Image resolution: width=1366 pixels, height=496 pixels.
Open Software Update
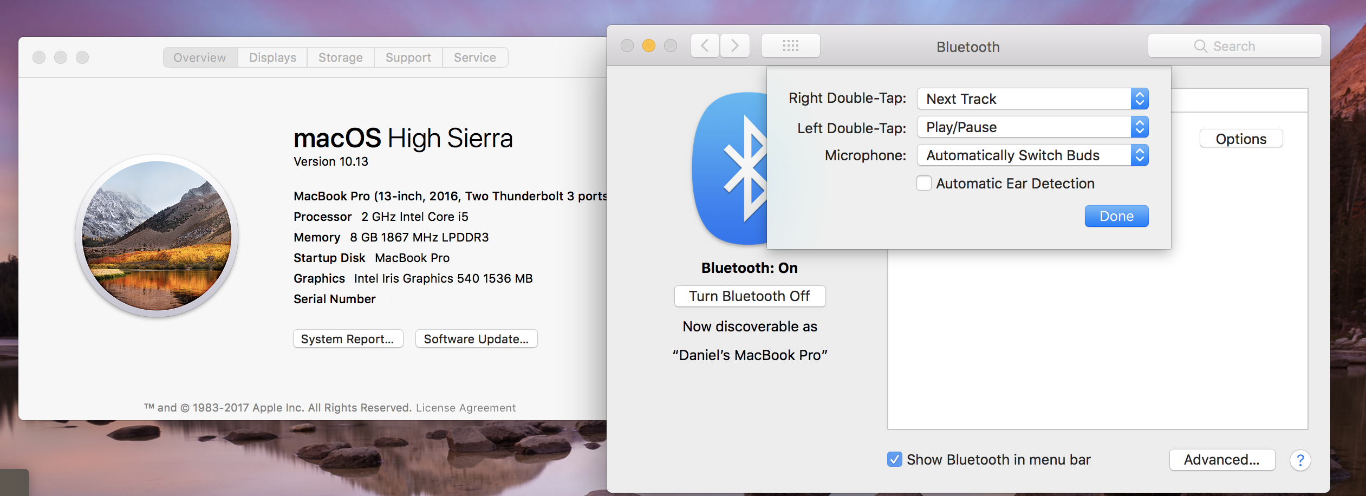476,339
